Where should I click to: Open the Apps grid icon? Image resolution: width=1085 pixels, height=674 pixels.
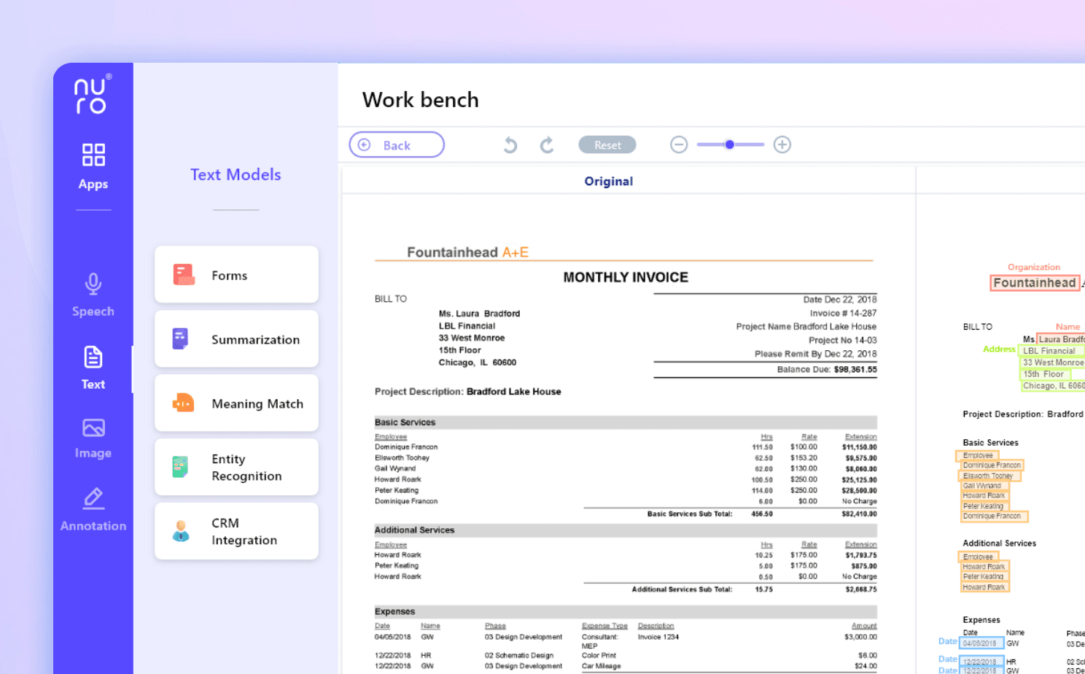pyautogui.click(x=93, y=155)
